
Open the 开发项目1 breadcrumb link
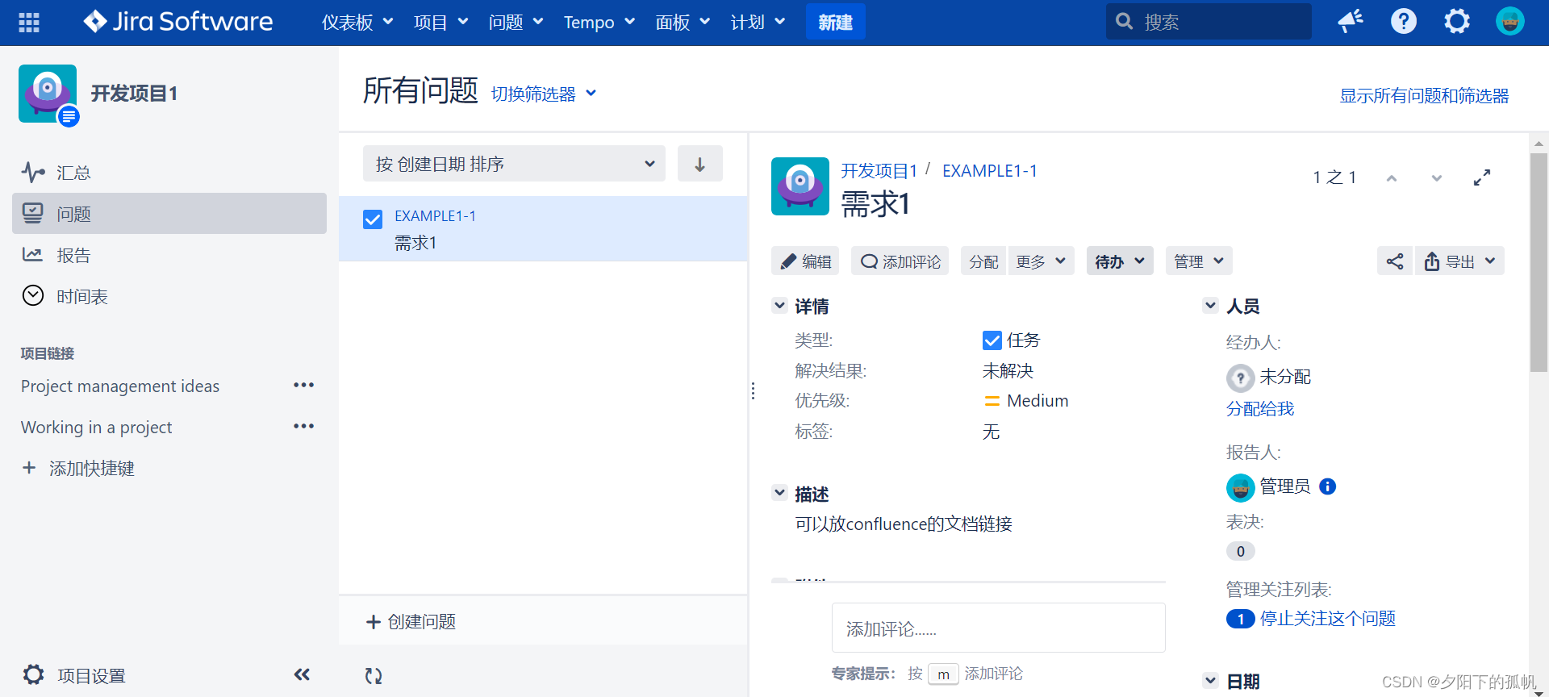click(879, 171)
